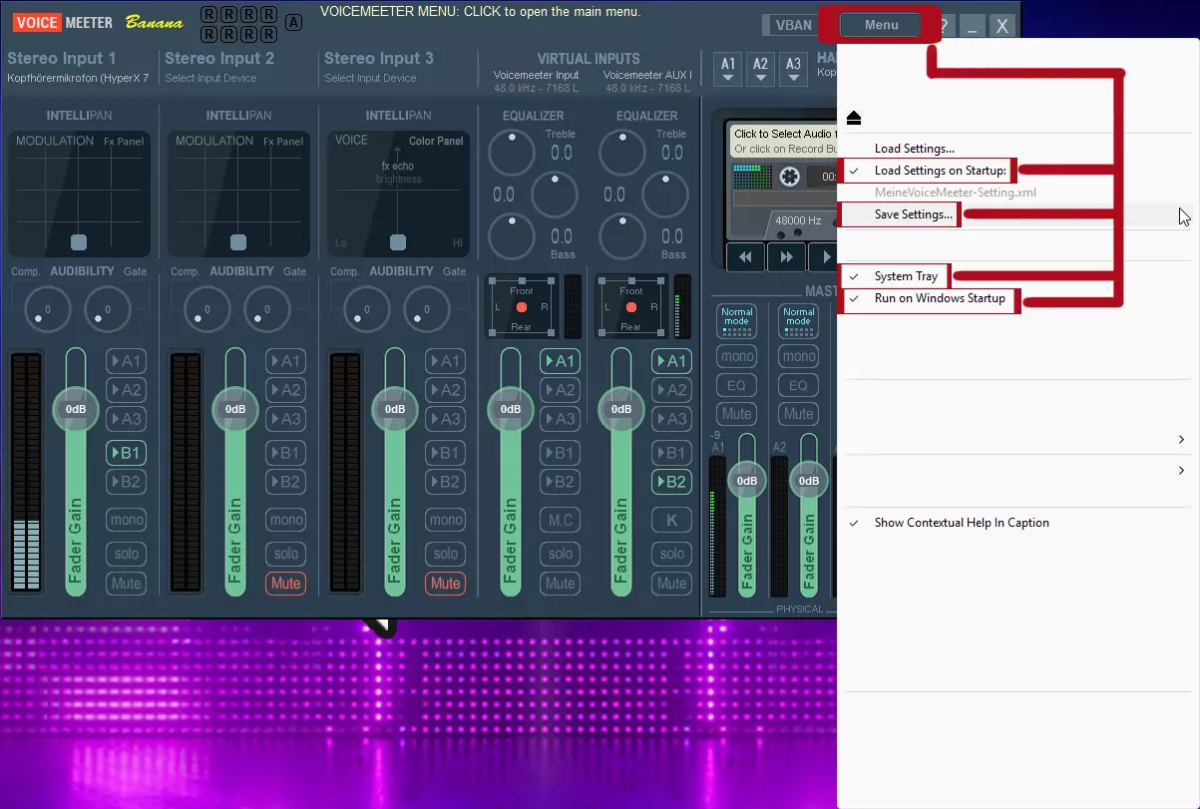Click the Stereo Input 3 Color Panel handle
1200x809 pixels.
(398, 241)
